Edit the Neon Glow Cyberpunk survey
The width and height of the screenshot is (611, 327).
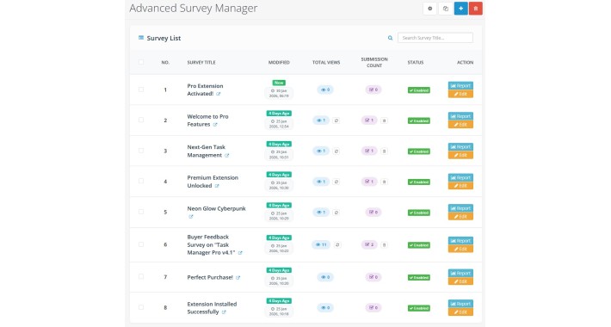click(x=460, y=217)
